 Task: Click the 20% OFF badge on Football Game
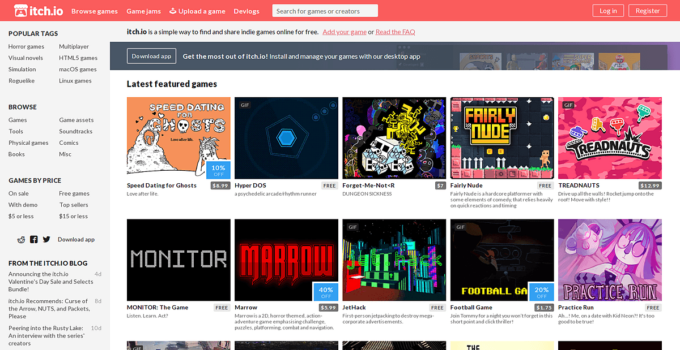(542, 292)
